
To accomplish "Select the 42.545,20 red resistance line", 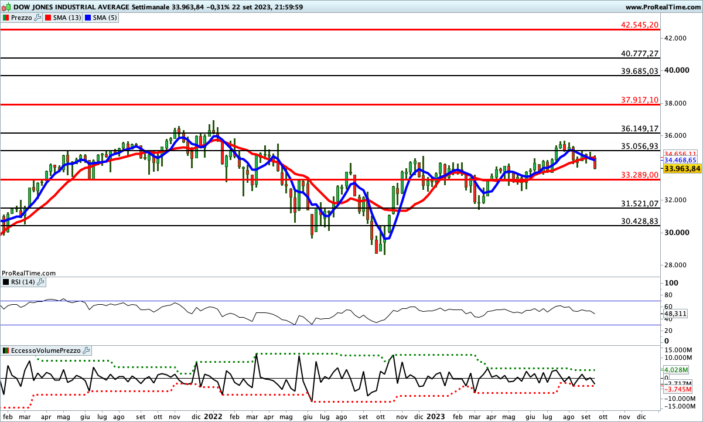I will coord(331,29).
